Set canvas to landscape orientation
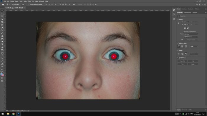 (x=187, y=28)
